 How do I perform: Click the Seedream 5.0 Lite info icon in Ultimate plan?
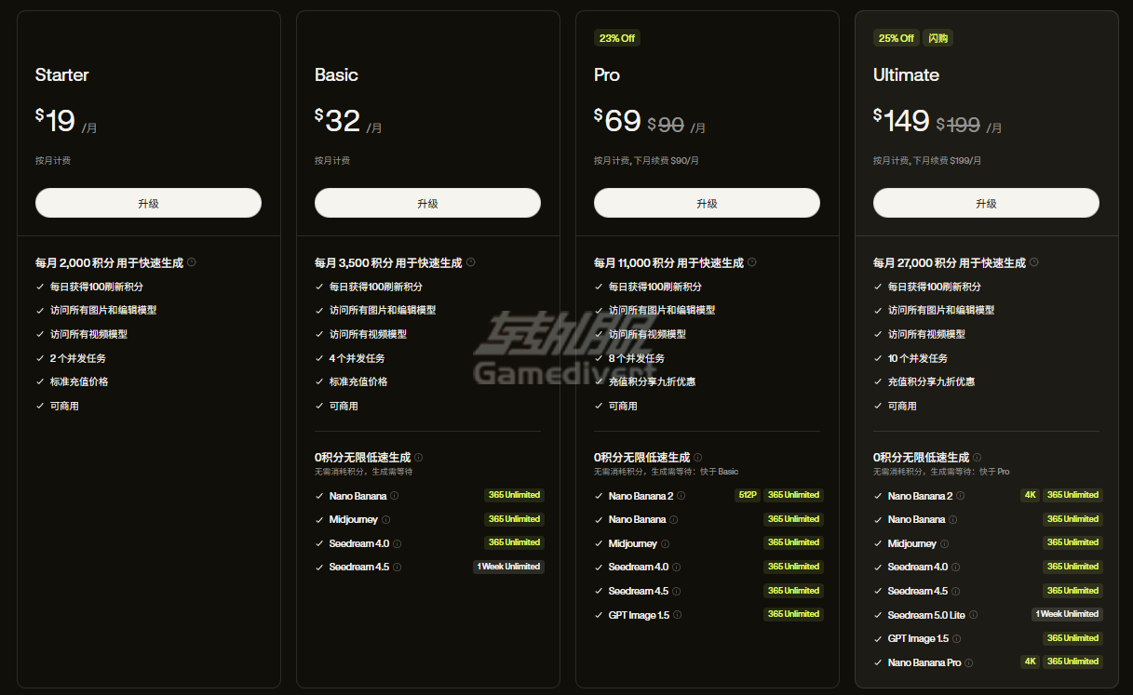[974, 614]
